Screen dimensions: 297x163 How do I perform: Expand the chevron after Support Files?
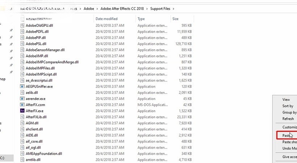tap(173, 9)
